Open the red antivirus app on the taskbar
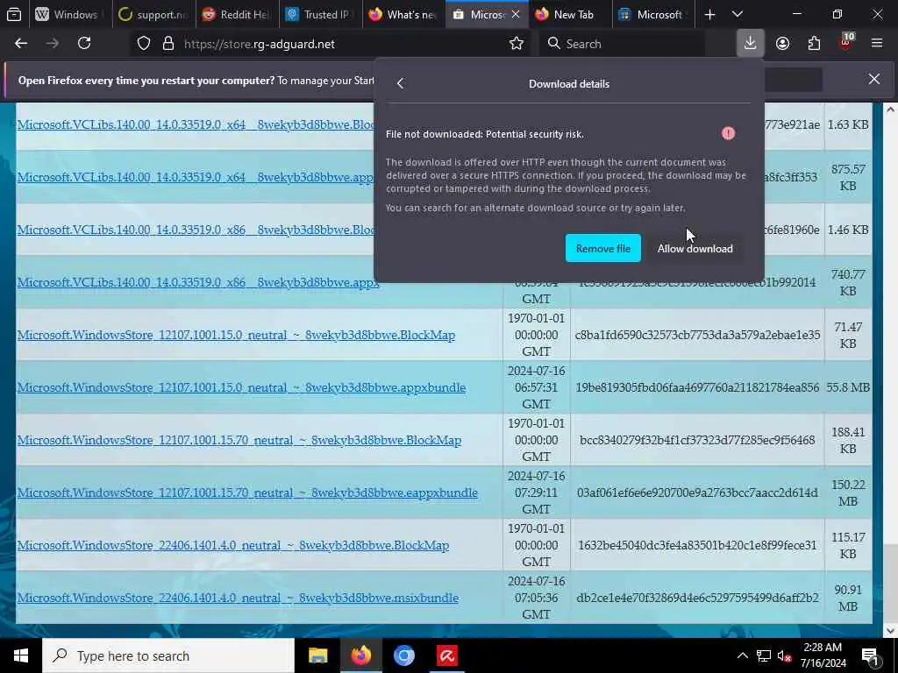The image size is (898, 673). 447,655
